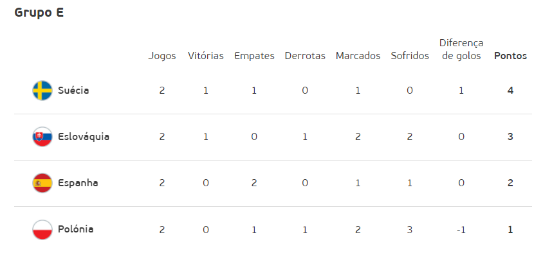Image resolution: width=543 pixels, height=262 pixels.
Task: Click the Slovakia flag icon
Action: point(42,137)
